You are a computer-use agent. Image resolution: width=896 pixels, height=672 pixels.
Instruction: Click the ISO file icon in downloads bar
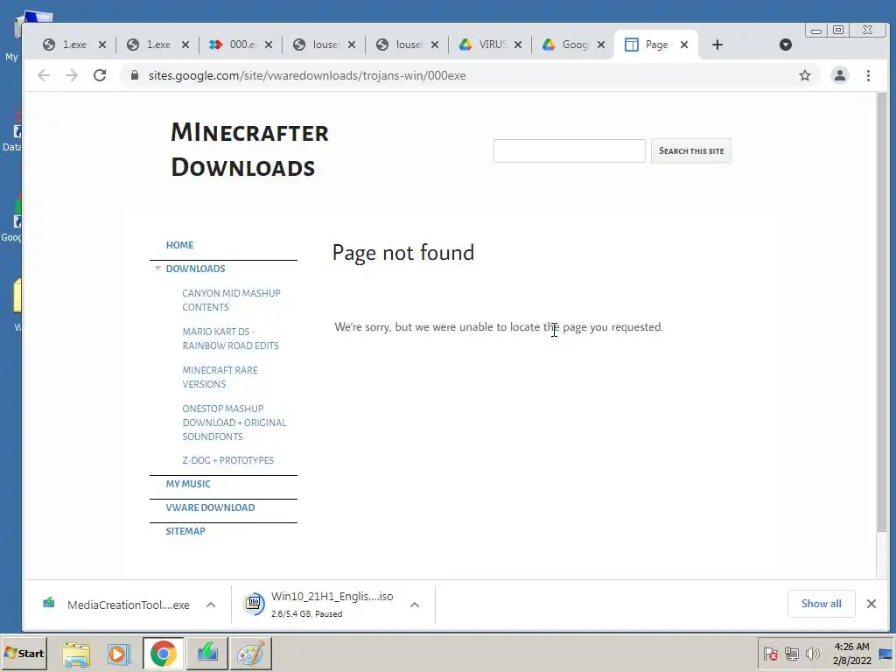(x=255, y=603)
